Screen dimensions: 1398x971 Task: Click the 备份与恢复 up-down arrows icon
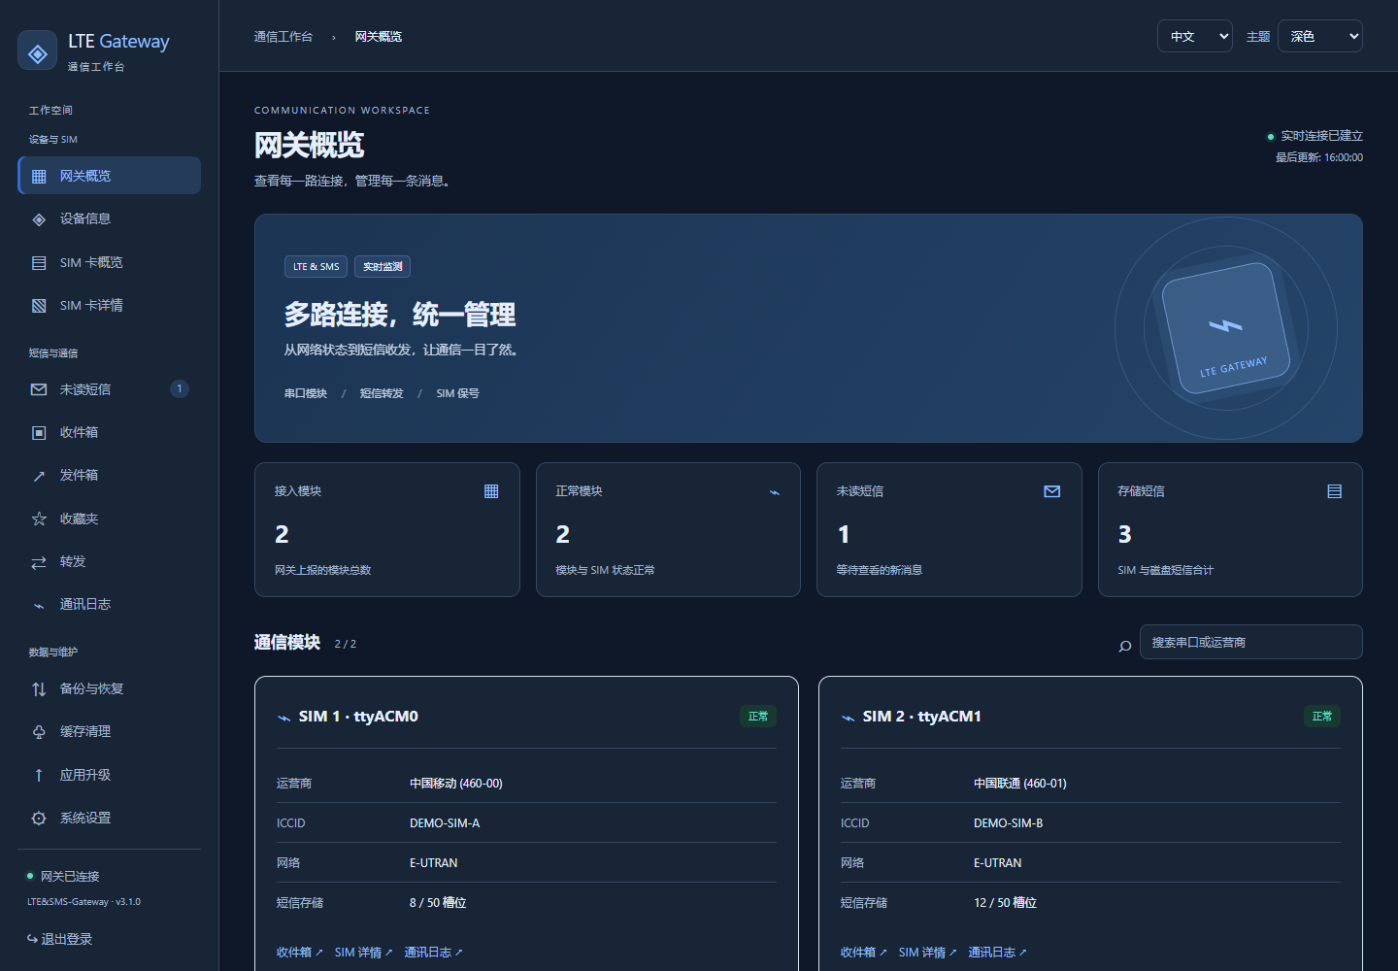(39, 689)
